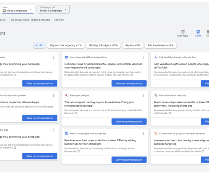Image resolution: width=209 pixels, height=174 pixels.
Task: View recommendation for CPM bids card
Action: pyautogui.click(x=40, y=156)
